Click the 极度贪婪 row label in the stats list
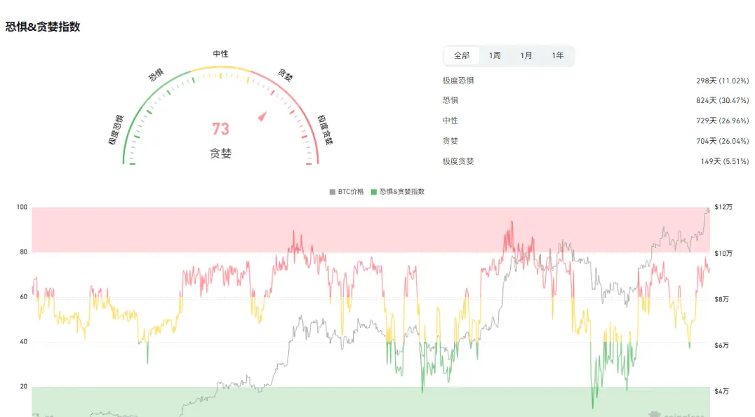 click(x=458, y=161)
